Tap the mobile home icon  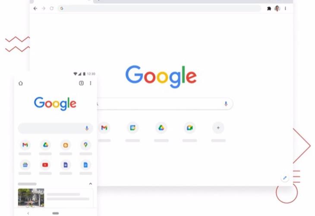pos(20,83)
